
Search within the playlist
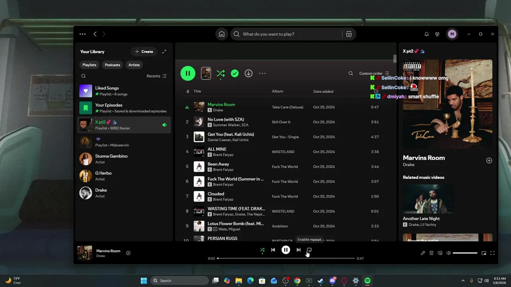point(351,73)
